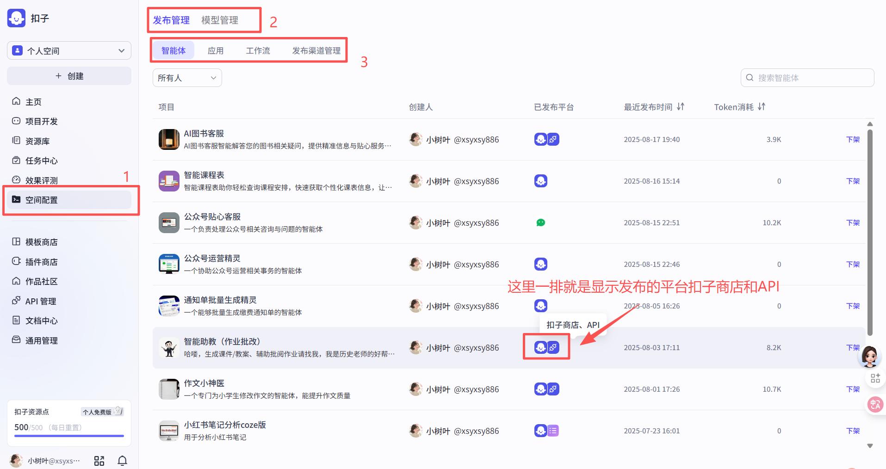The image size is (886, 469).
Task: Switch to the 工作流 tab
Action: point(258,50)
